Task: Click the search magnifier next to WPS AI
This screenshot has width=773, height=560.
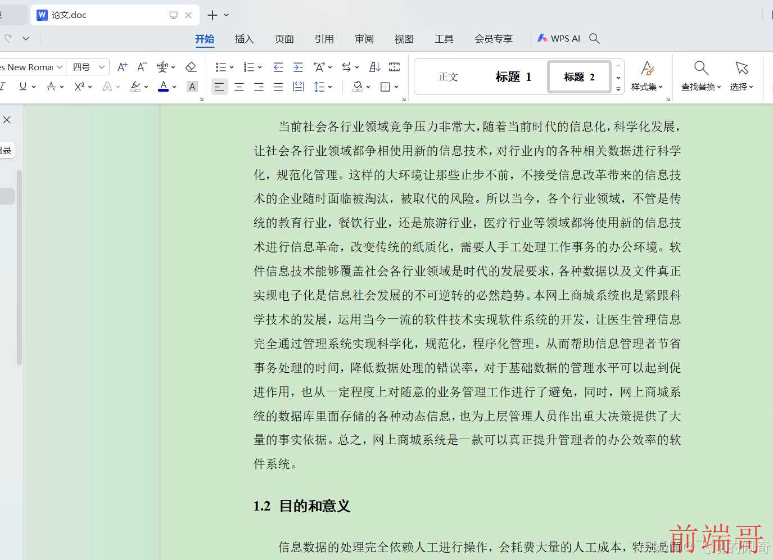Action: [594, 38]
